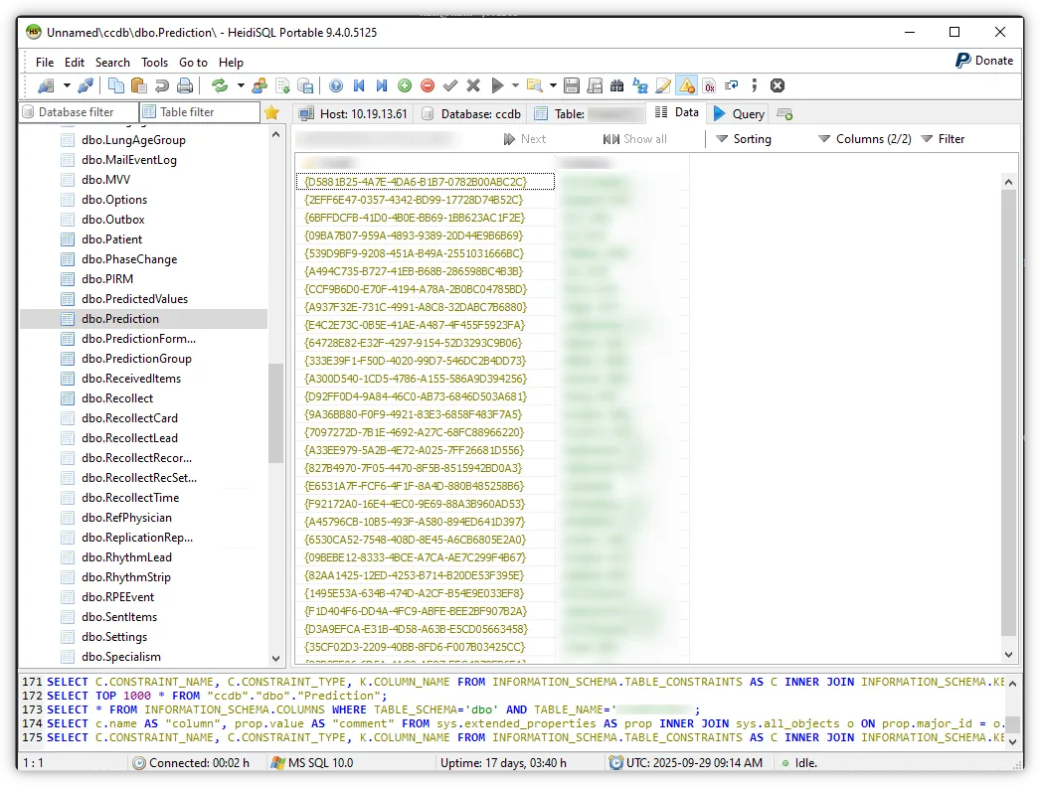1040x786 pixels.
Task: Toggle the binary hex display icon
Action: pyautogui.click(x=709, y=85)
